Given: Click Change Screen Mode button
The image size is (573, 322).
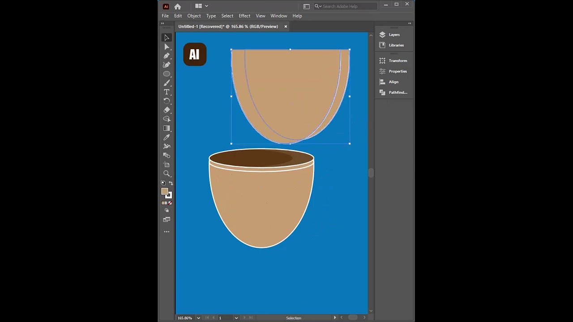Looking at the screenshot, I should [x=167, y=220].
